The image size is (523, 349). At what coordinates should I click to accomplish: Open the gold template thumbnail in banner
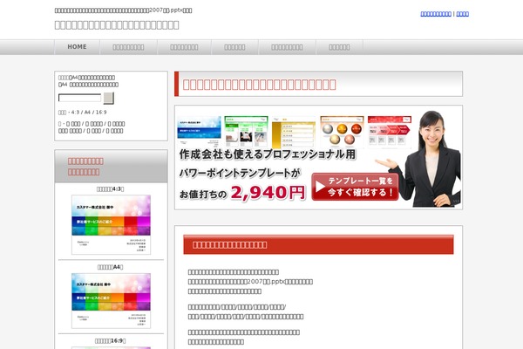[x=294, y=131]
